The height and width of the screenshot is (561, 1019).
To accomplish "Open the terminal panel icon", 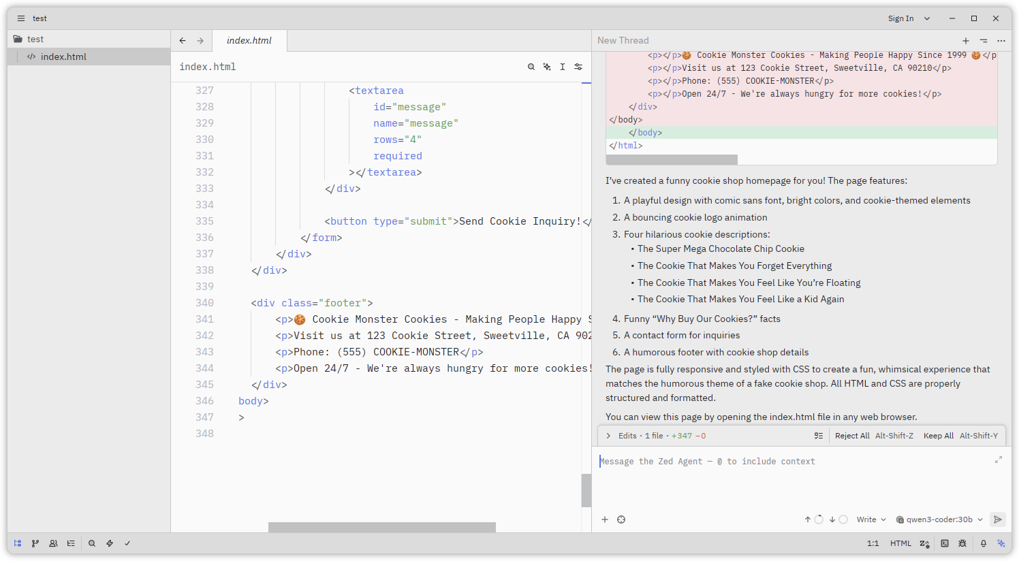I will coord(945,543).
